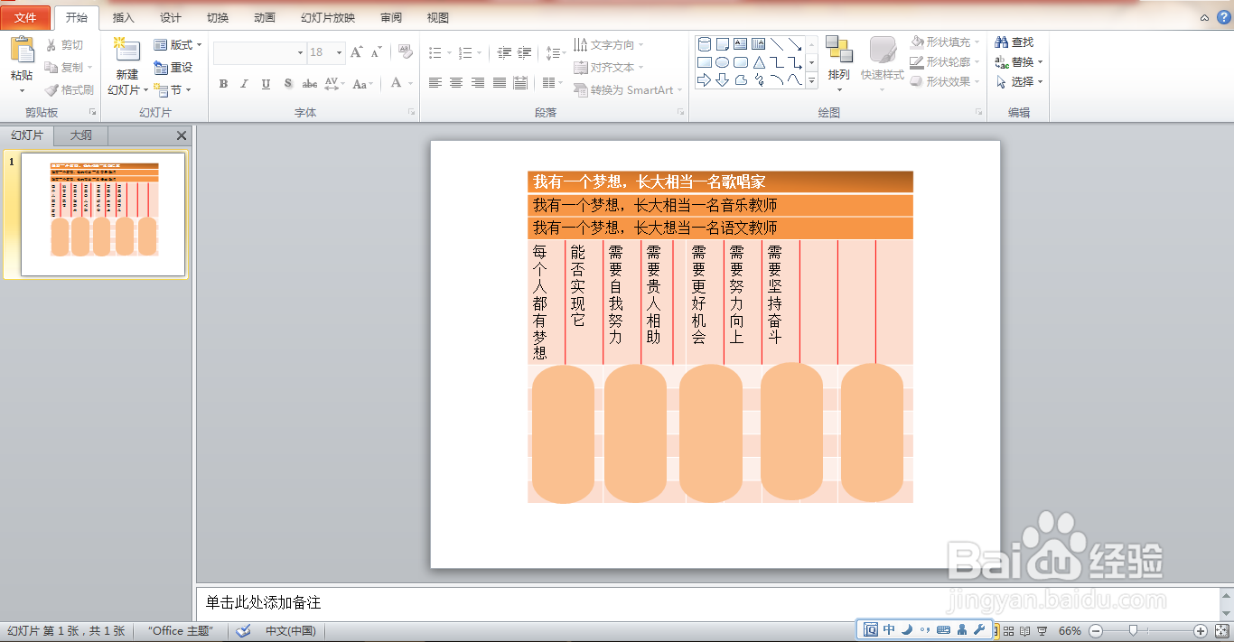The image size is (1234, 642).
Task: Activate the Format Painter (格式刷)
Action: point(70,90)
